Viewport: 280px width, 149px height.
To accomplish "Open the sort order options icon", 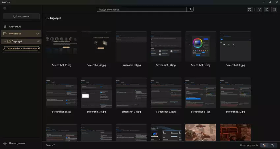I will 267,10.
